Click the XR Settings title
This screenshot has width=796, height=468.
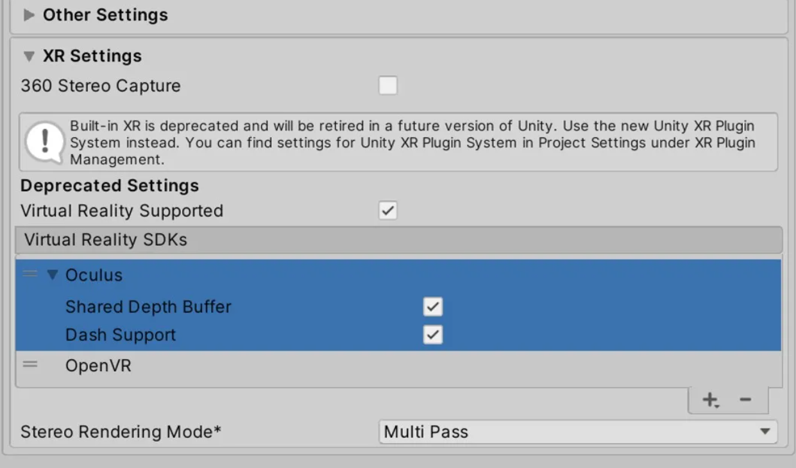[x=92, y=56]
